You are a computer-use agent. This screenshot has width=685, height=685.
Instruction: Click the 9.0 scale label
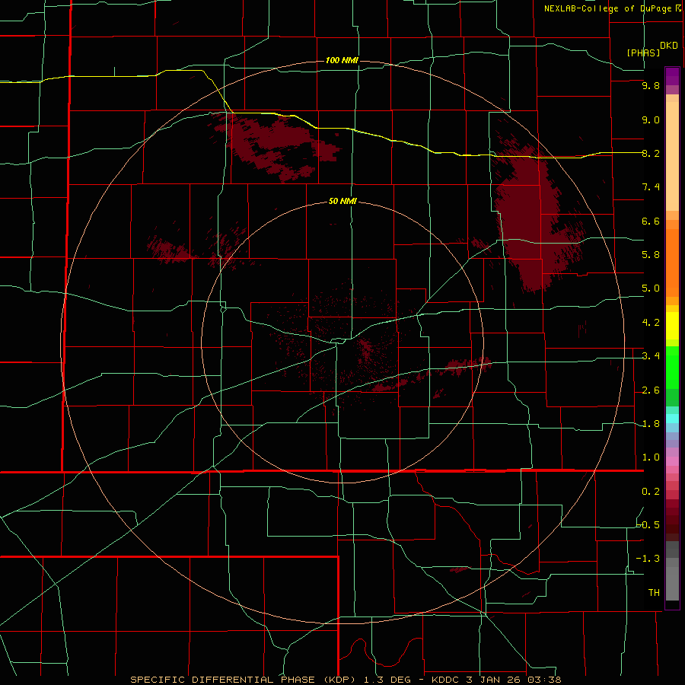point(651,119)
